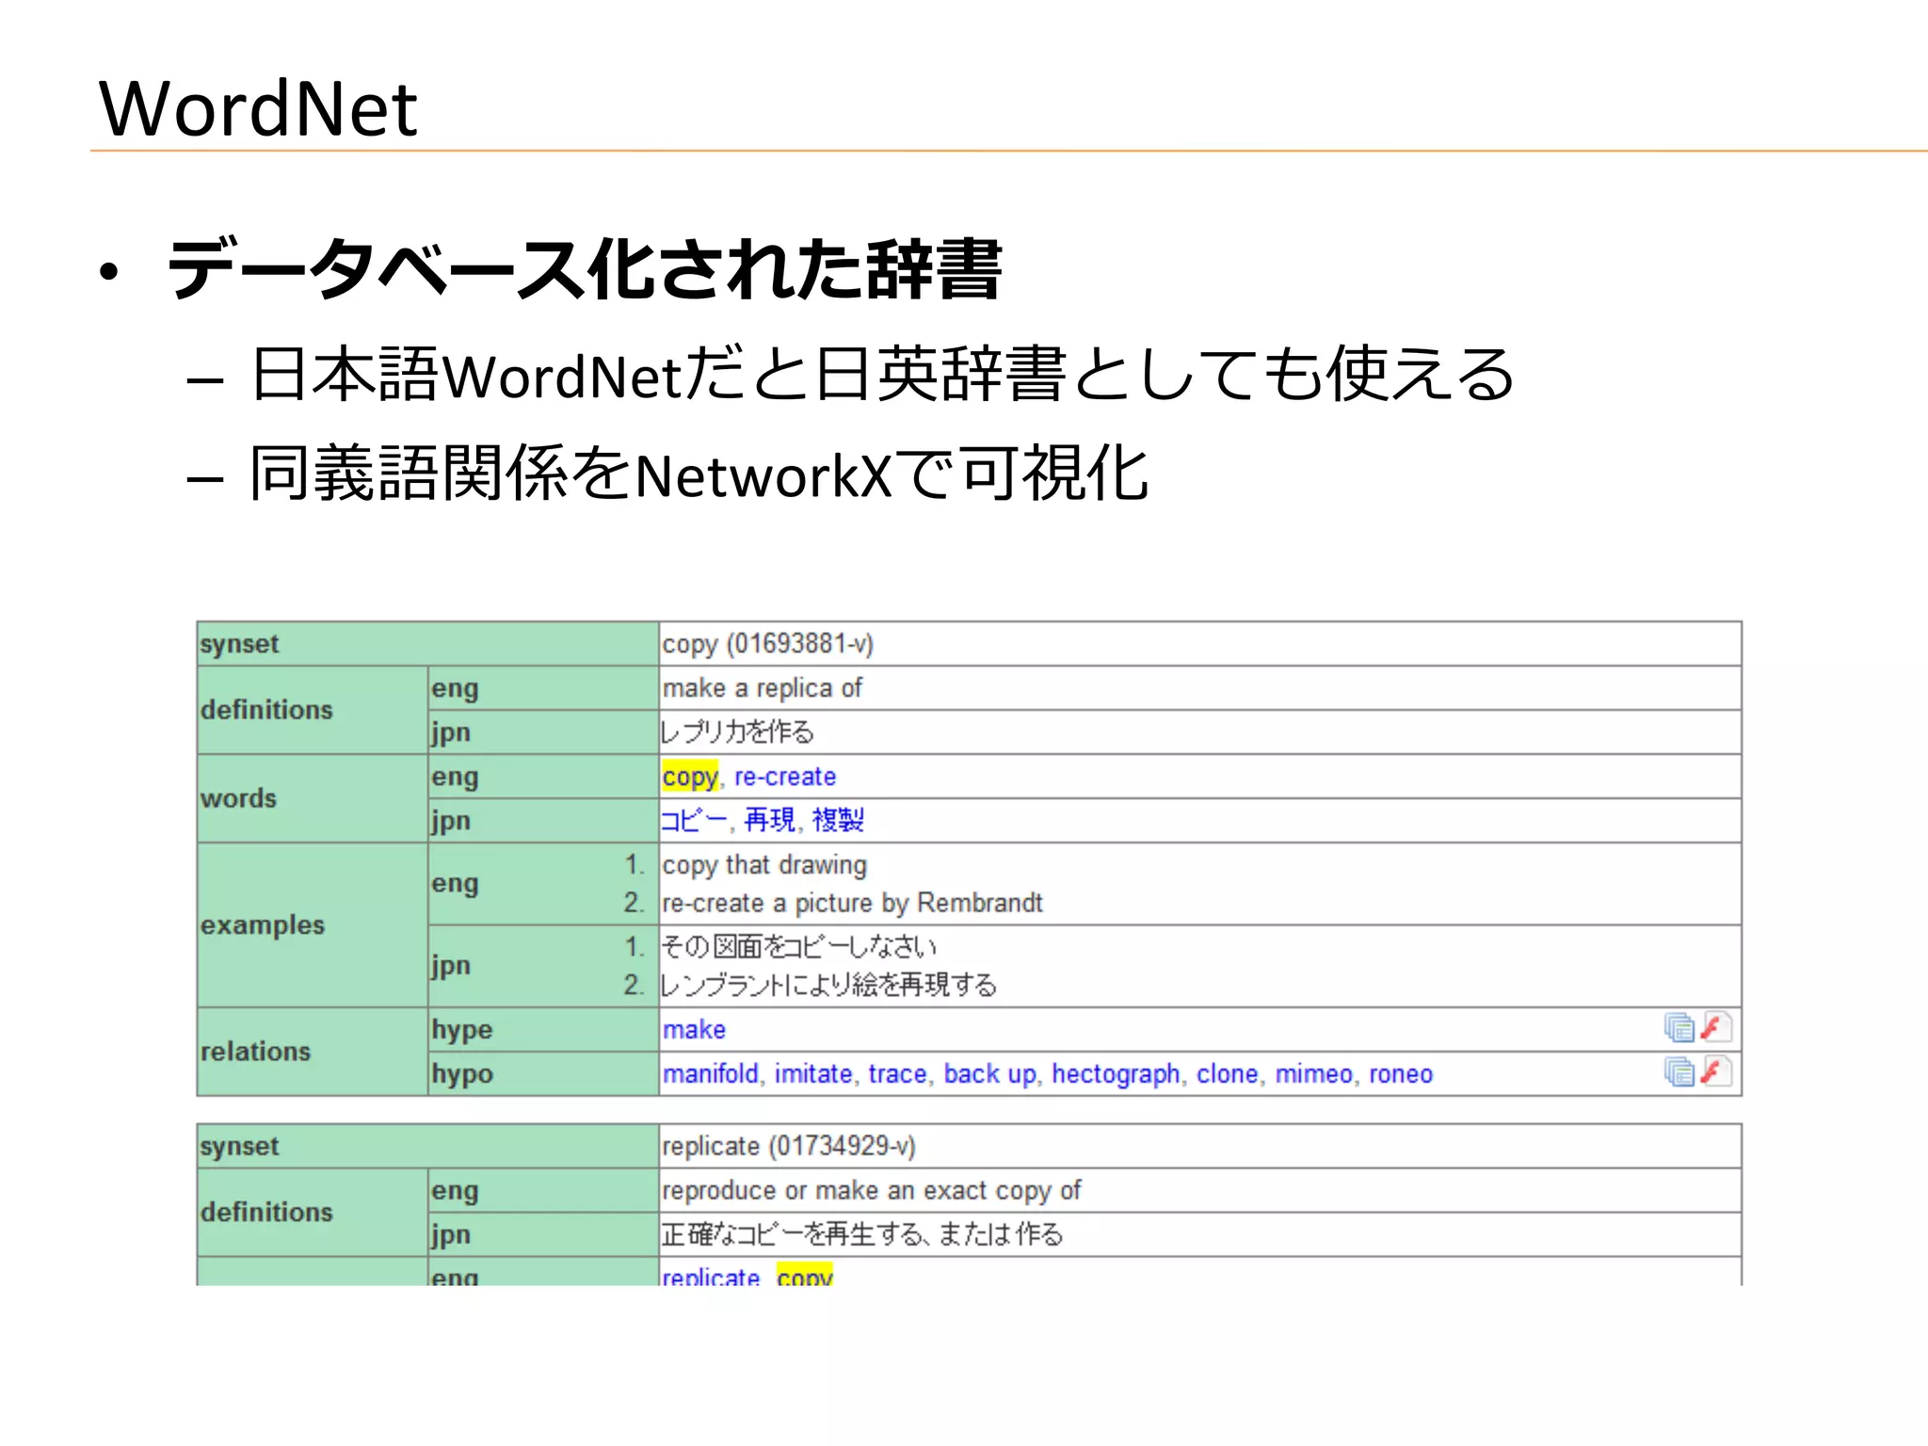Select definition 'reproduce or make an exact copy of'

[871, 1191]
